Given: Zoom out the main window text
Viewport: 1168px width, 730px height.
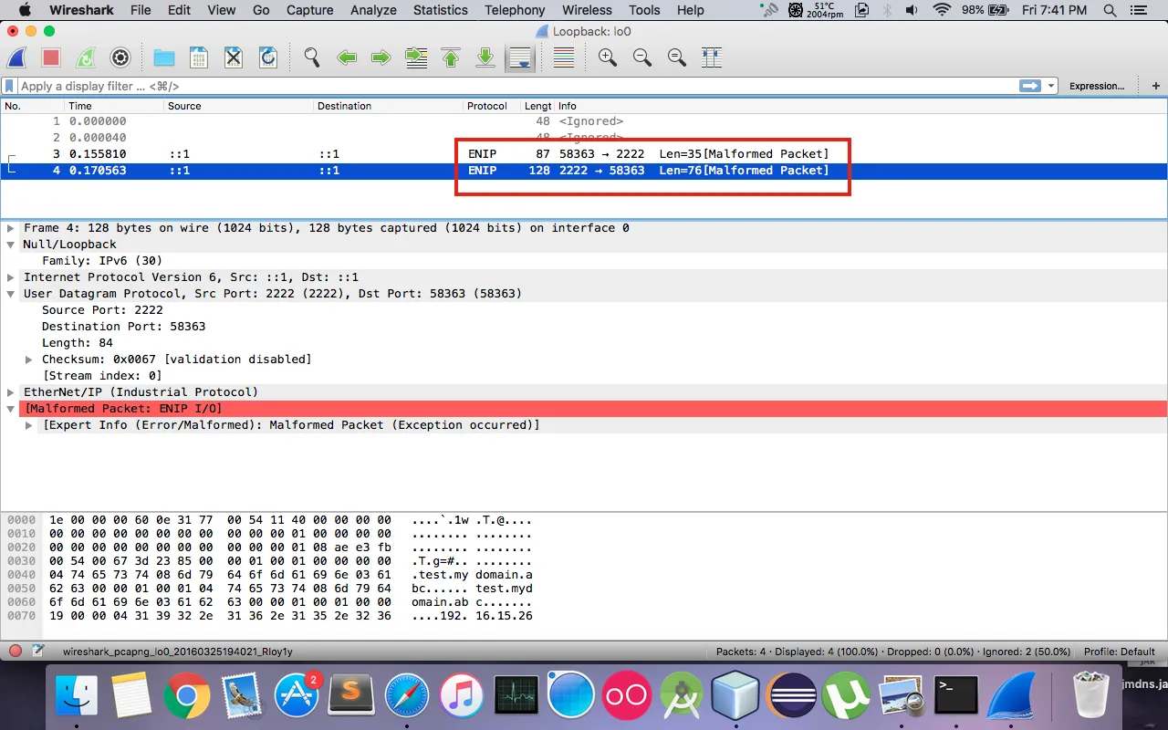Looking at the screenshot, I should (642, 57).
